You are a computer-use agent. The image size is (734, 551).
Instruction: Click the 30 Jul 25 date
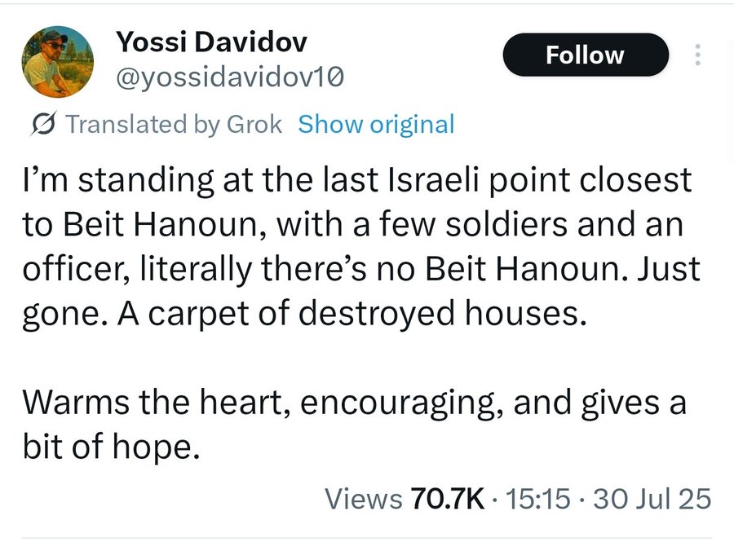coord(653,498)
